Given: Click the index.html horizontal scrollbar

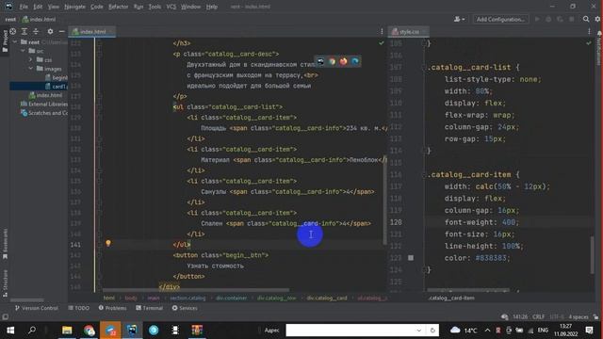Looking at the screenshot, I should pos(196,290).
